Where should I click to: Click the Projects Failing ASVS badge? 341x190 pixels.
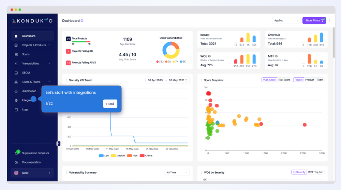coord(68,63)
